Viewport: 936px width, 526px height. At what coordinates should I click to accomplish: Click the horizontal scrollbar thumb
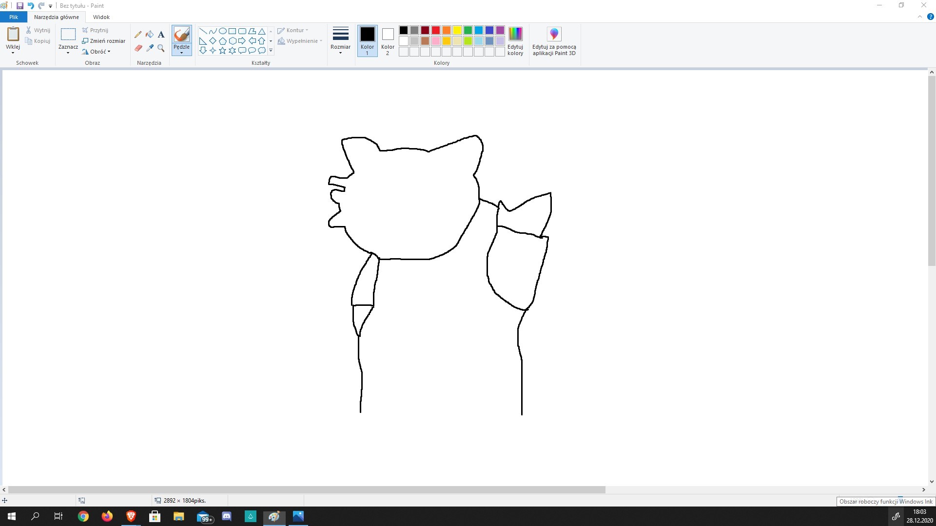tap(307, 490)
